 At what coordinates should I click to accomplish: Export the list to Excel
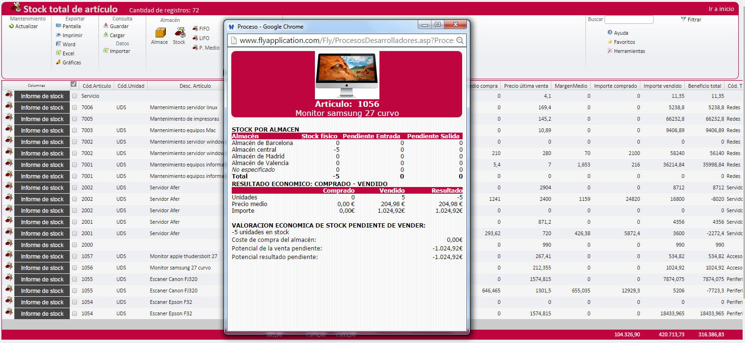pos(68,53)
